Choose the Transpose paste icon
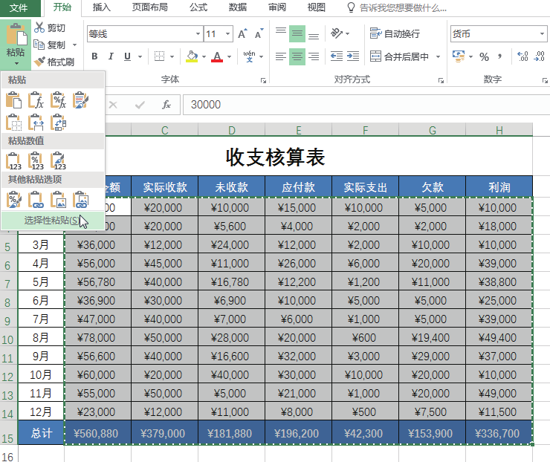 click(59, 122)
